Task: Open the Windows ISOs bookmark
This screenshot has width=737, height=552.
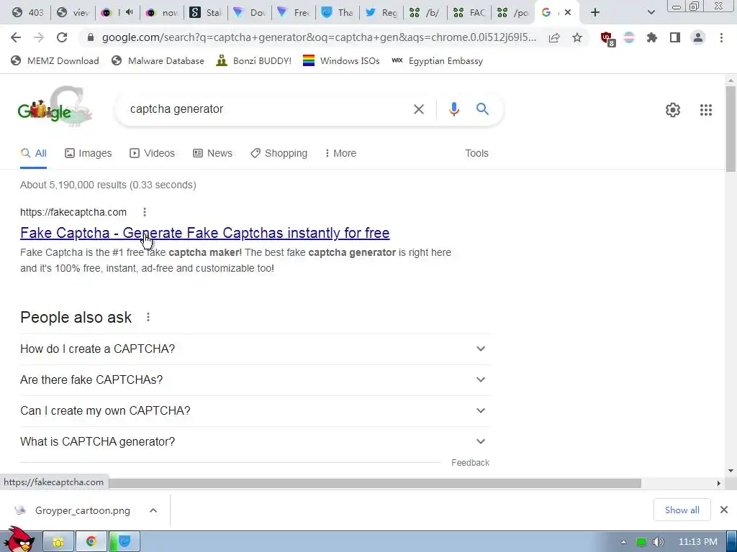Action: coord(341,60)
